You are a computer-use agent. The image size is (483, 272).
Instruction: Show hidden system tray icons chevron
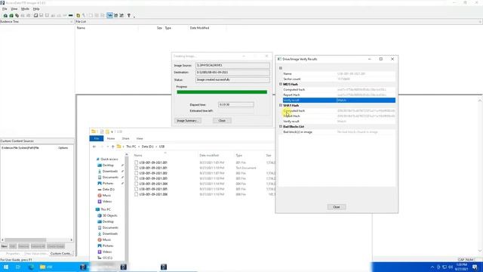pyautogui.click(x=432, y=267)
